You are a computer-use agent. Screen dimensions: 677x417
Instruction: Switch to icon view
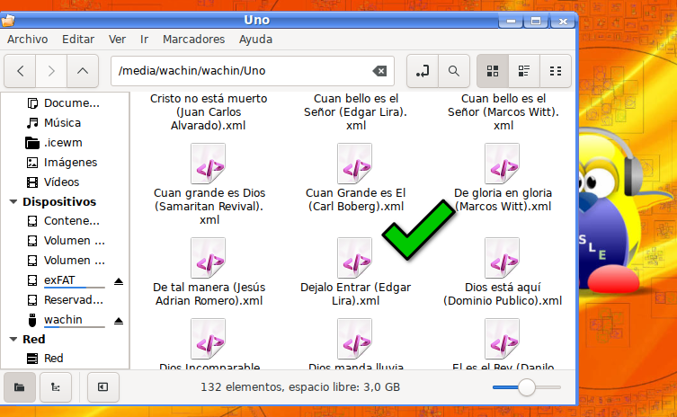[x=493, y=71]
